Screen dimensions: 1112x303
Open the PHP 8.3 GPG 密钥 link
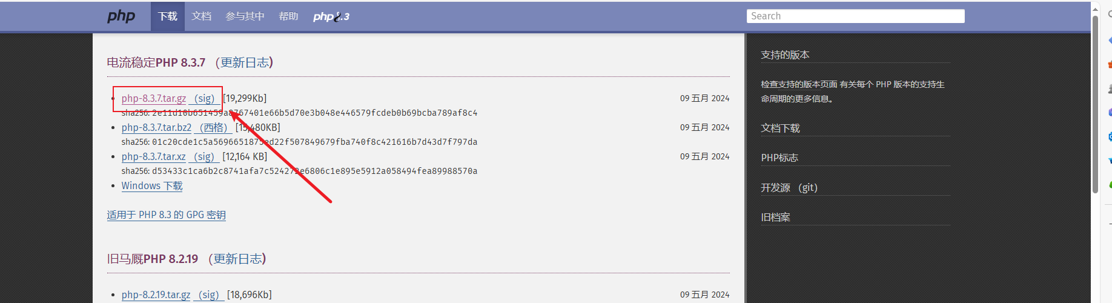pos(167,215)
